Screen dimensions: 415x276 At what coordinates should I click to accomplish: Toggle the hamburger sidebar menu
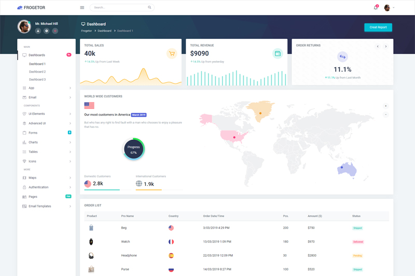(82, 8)
